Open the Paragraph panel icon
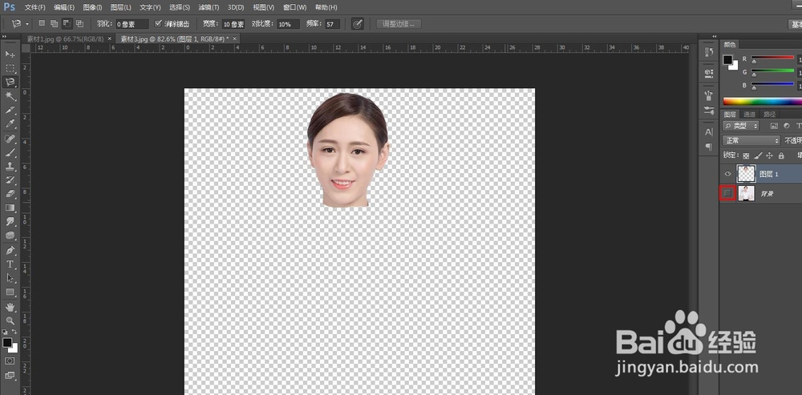 coord(709,147)
